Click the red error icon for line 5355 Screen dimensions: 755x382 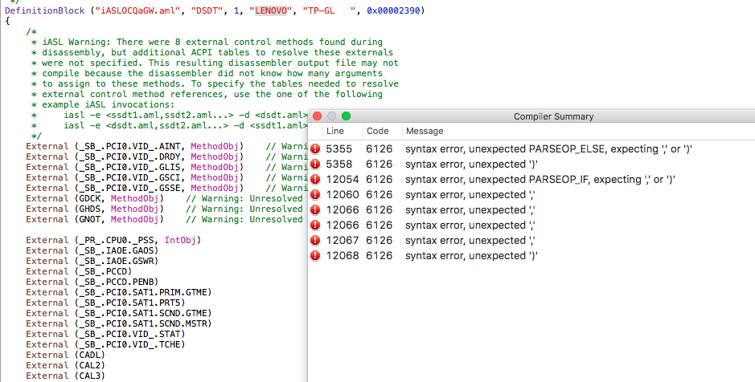tap(315, 149)
